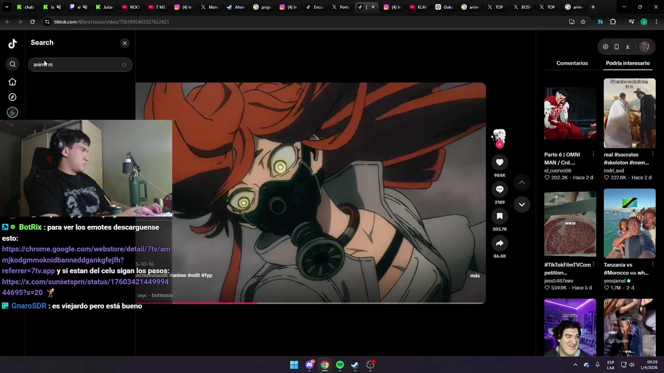This screenshot has height=373, width=664.
Task: Open the x.com sunsetsprn link in chat
Action: click(x=85, y=287)
